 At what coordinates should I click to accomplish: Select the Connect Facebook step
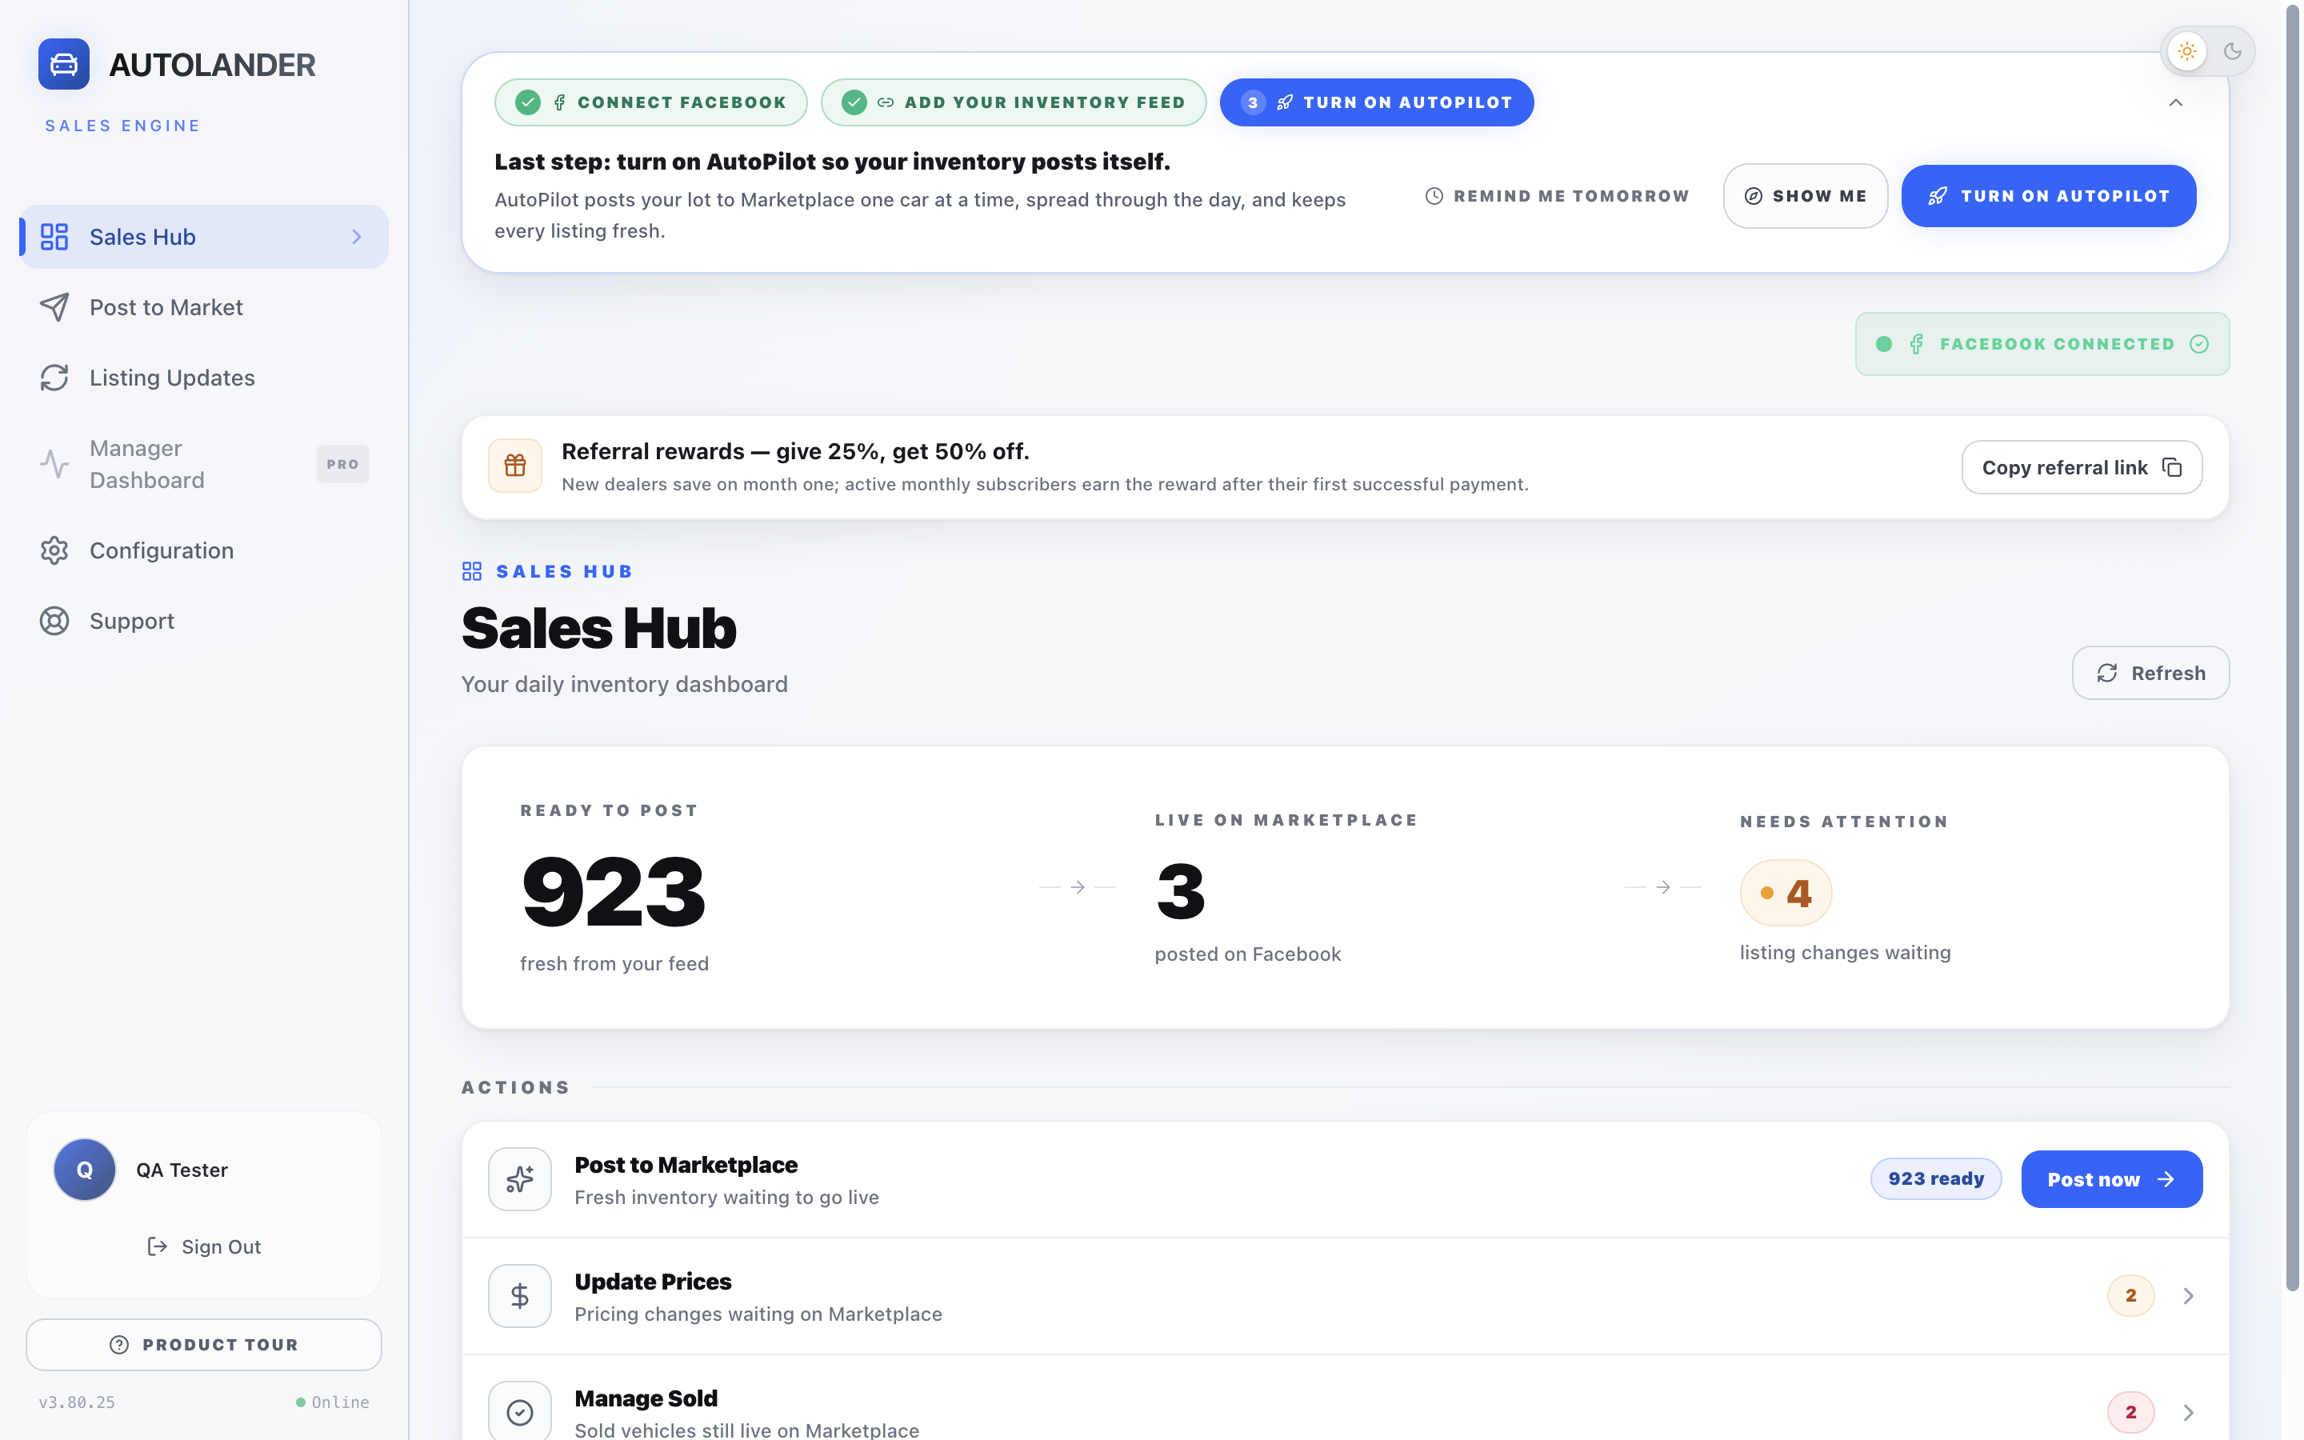[x=651, y=102]
